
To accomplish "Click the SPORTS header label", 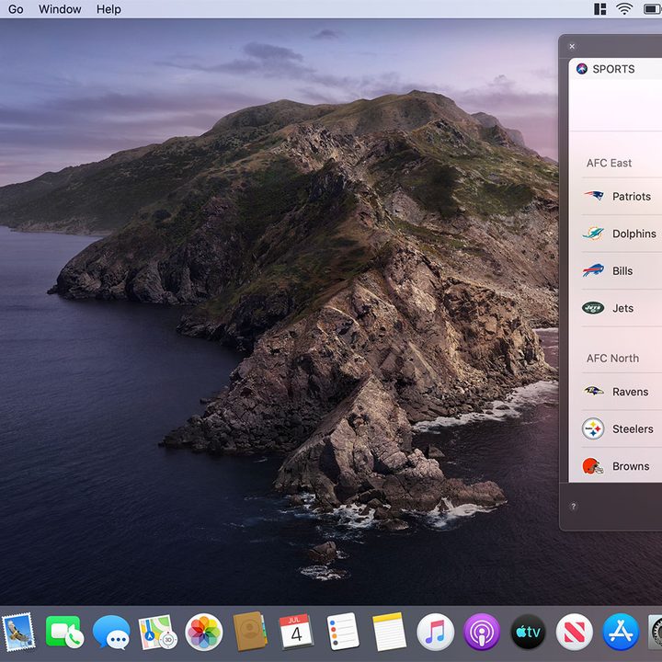I will coord(613,69).
